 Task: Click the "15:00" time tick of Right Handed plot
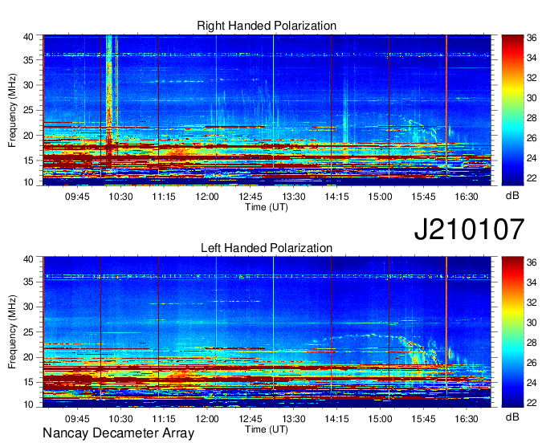(x=381, y=197)
